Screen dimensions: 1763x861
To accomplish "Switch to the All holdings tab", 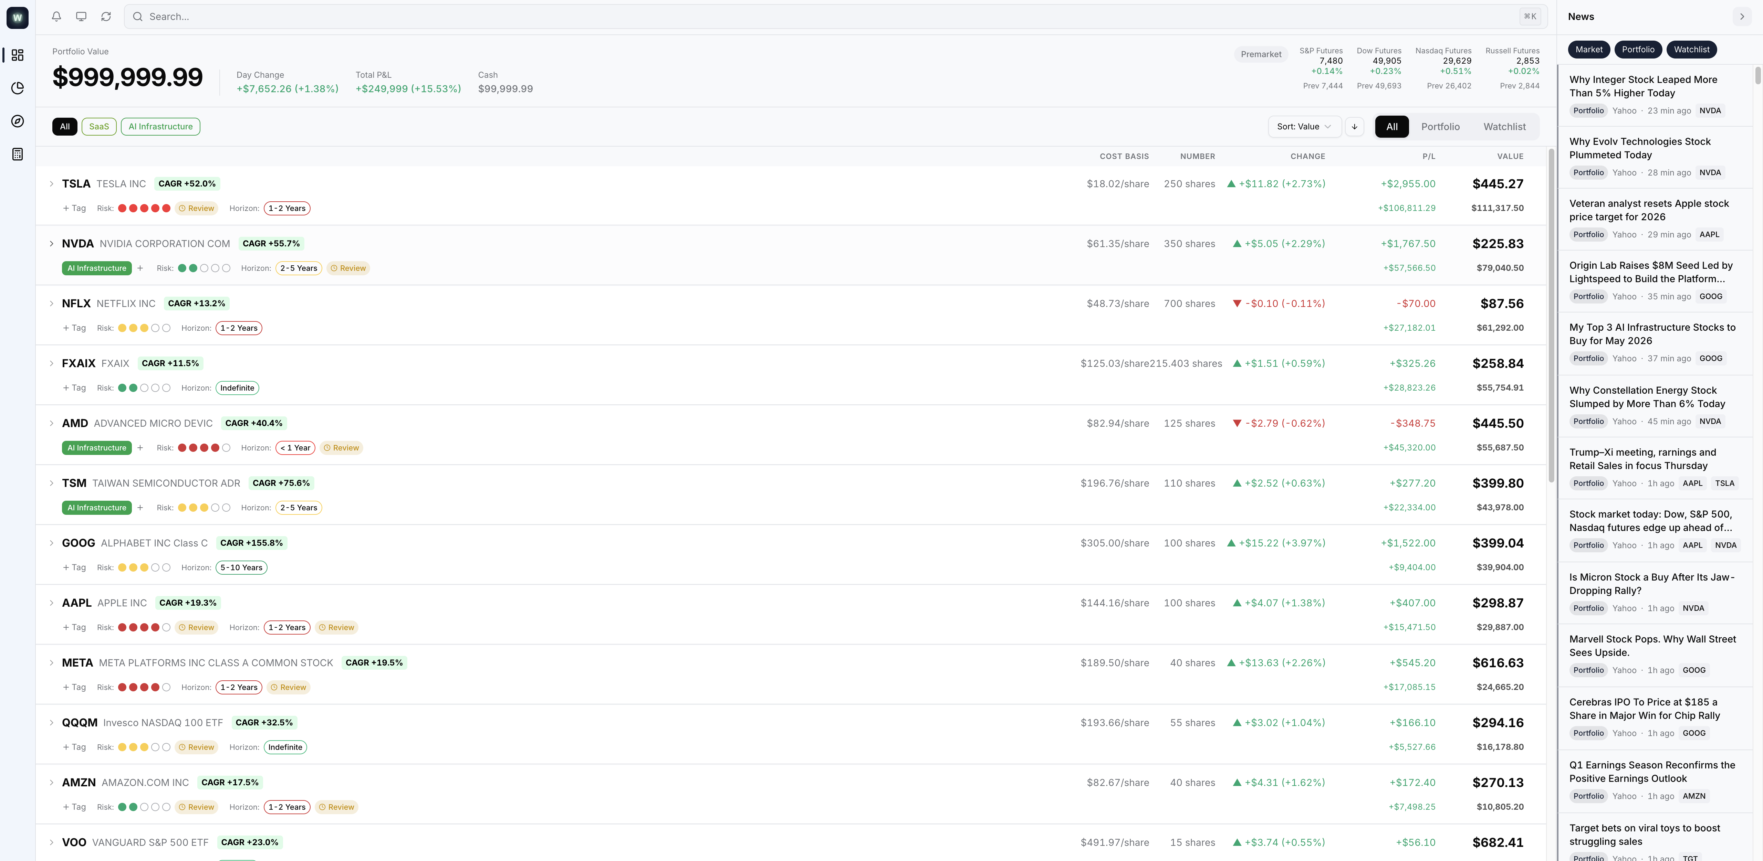I will (x=1392, y=127).
